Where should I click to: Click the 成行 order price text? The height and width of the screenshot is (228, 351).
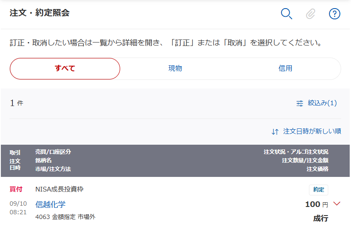click(x=321, y=218)
